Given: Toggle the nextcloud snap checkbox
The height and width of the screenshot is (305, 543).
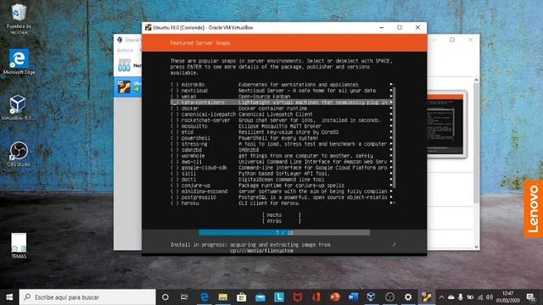Looking at the screenshot, I should coord(175,91).
